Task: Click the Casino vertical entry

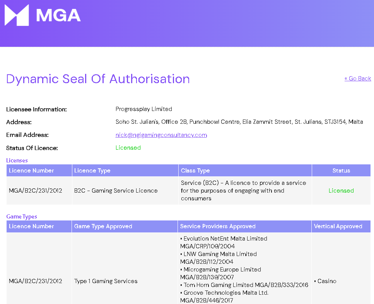Action: pyautogui.click(x=327, y=281)
